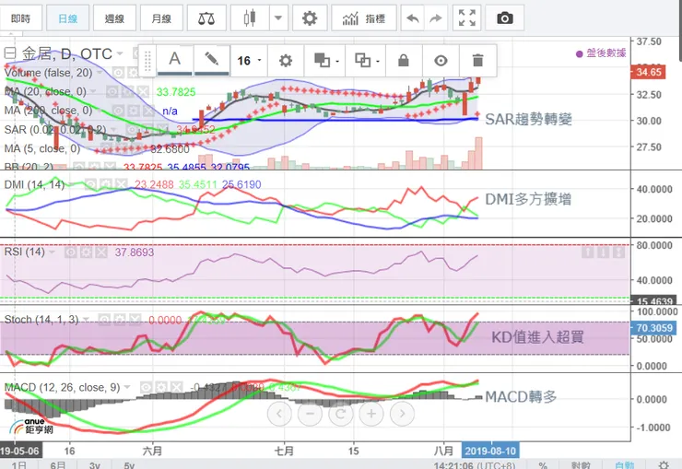Hide the Stoch (14, 1, 3) indicator

pyautogui.click(x=104, y=321)
